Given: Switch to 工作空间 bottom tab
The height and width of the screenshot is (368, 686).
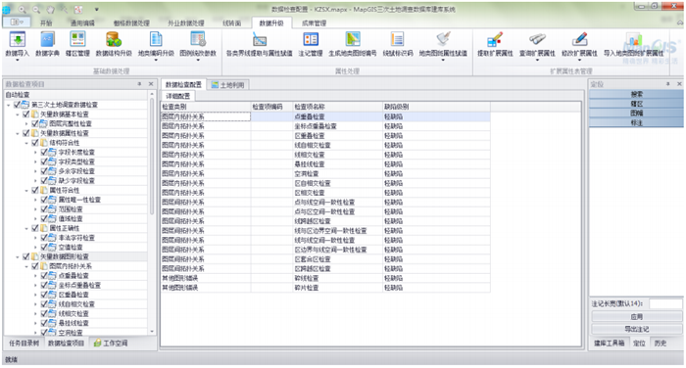Looking at the screenshot, I should tap(111, 344).
